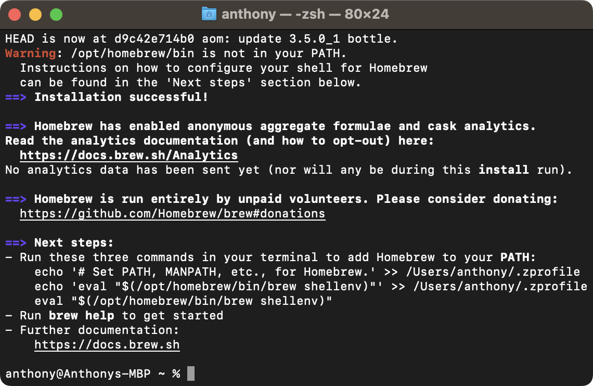The image size is (593, 386).
Task: Open the docs.brew.sh/Analytics link
Action: pyautogui.click(x=128, y=156)
